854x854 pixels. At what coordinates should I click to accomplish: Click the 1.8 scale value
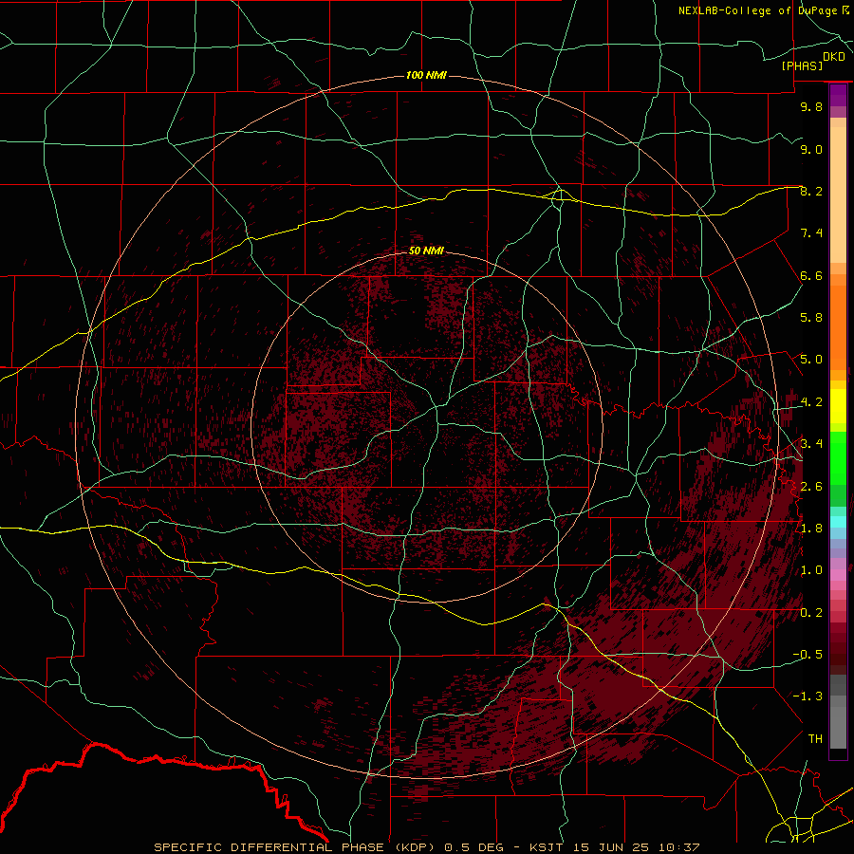point(811,529)
